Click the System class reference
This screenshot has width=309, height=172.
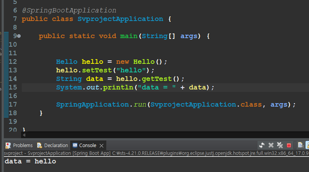69,88
